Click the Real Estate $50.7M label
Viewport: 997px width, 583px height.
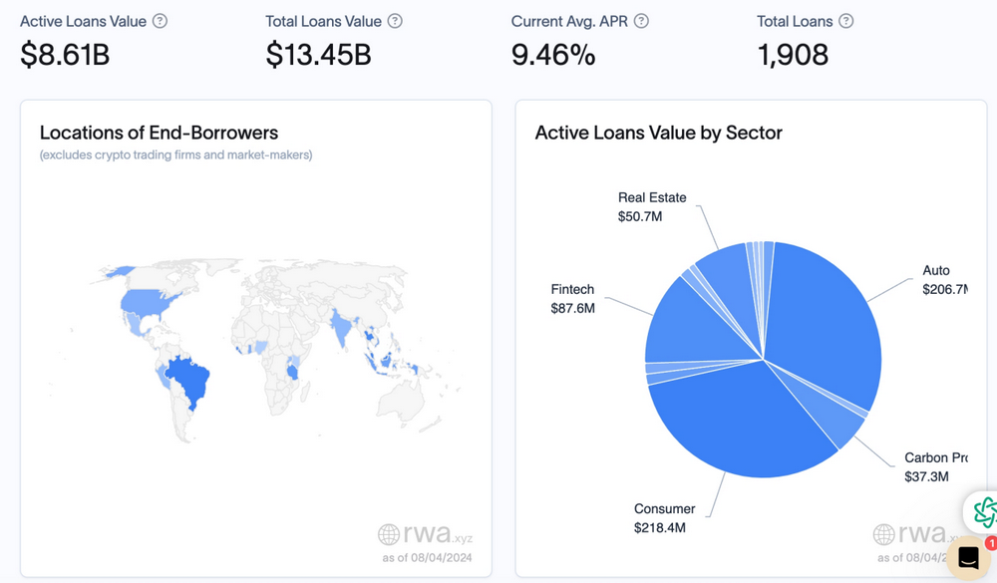pyautogui.click(x=652, y=207)
